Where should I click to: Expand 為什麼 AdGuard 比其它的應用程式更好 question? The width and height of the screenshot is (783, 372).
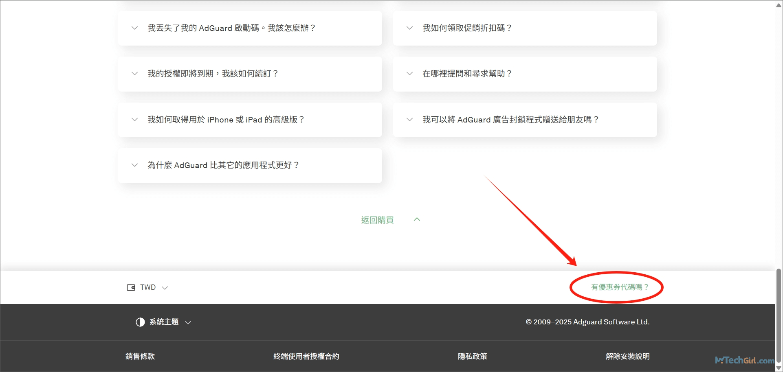pyautogui.click(x=223, y=165)
